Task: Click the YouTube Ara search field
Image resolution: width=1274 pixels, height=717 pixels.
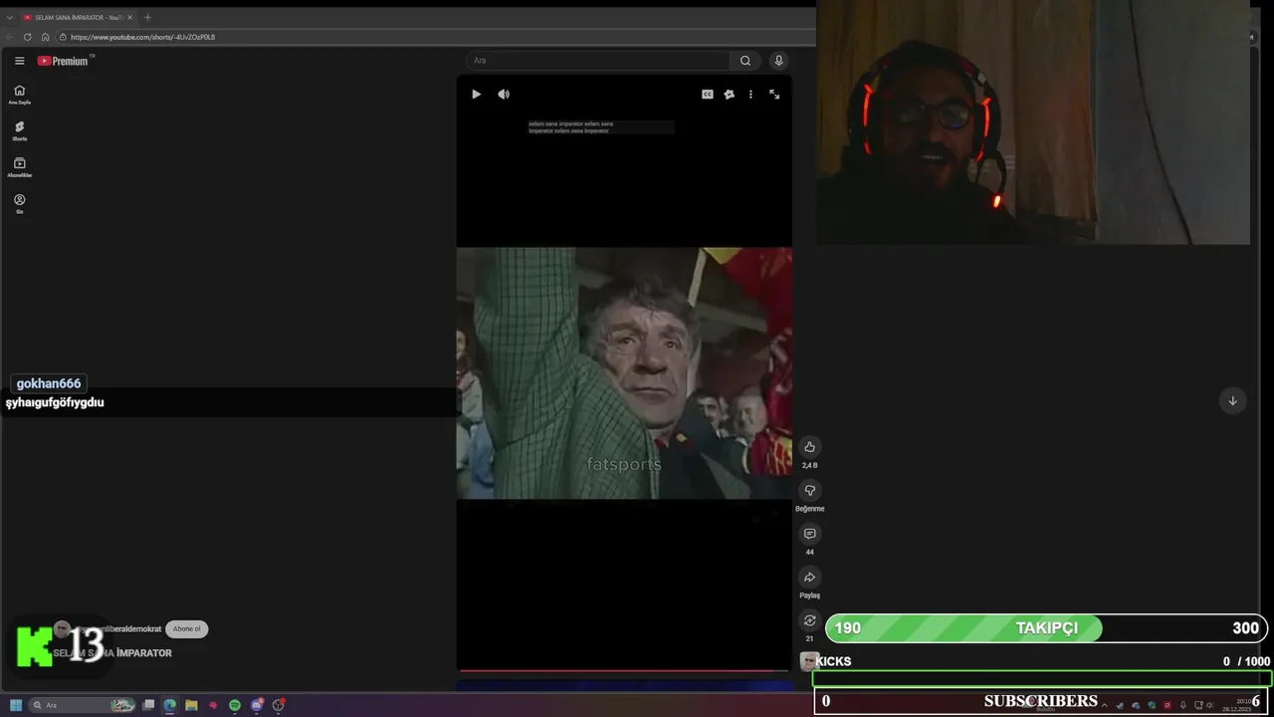Action: [x=597, y=61]
